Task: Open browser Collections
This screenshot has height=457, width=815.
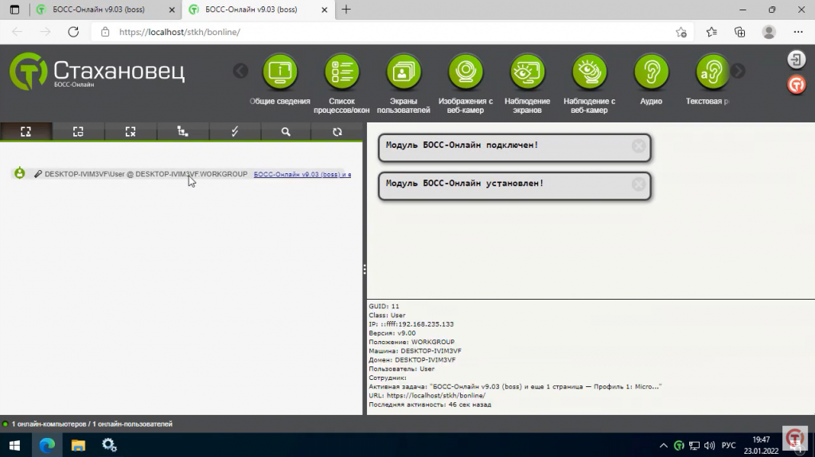Action: (x=740, y=33)
